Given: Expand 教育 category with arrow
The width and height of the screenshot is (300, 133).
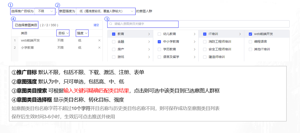Looking at the screenshot, I should pyautogui.click(x=149, y=34).
